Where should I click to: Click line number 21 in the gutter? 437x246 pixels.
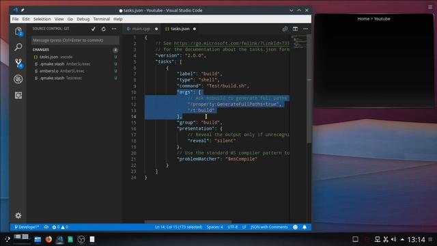[134, 159]
